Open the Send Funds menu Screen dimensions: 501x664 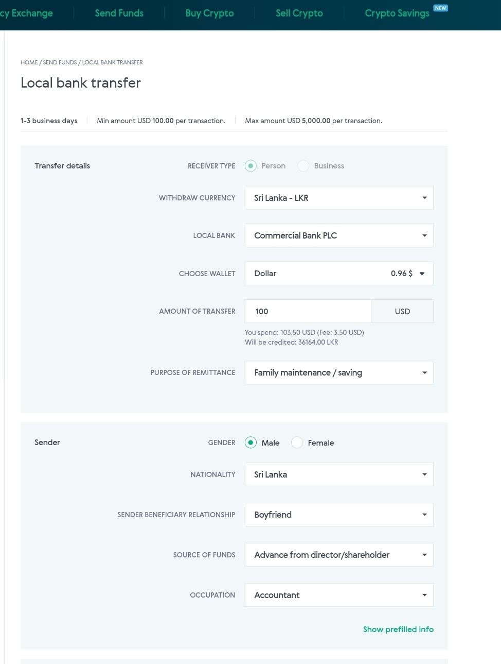point(119,13)
